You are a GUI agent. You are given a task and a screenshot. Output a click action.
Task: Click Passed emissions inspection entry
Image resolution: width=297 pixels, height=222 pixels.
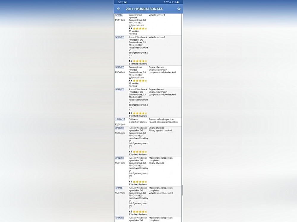point(163,122)
